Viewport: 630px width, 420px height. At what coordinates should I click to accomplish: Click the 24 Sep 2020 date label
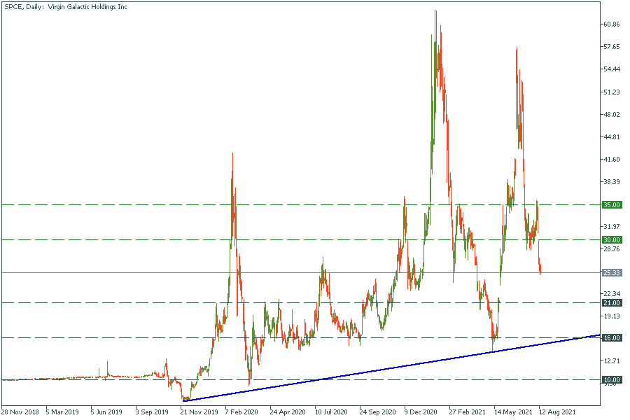tap(377, 412)
